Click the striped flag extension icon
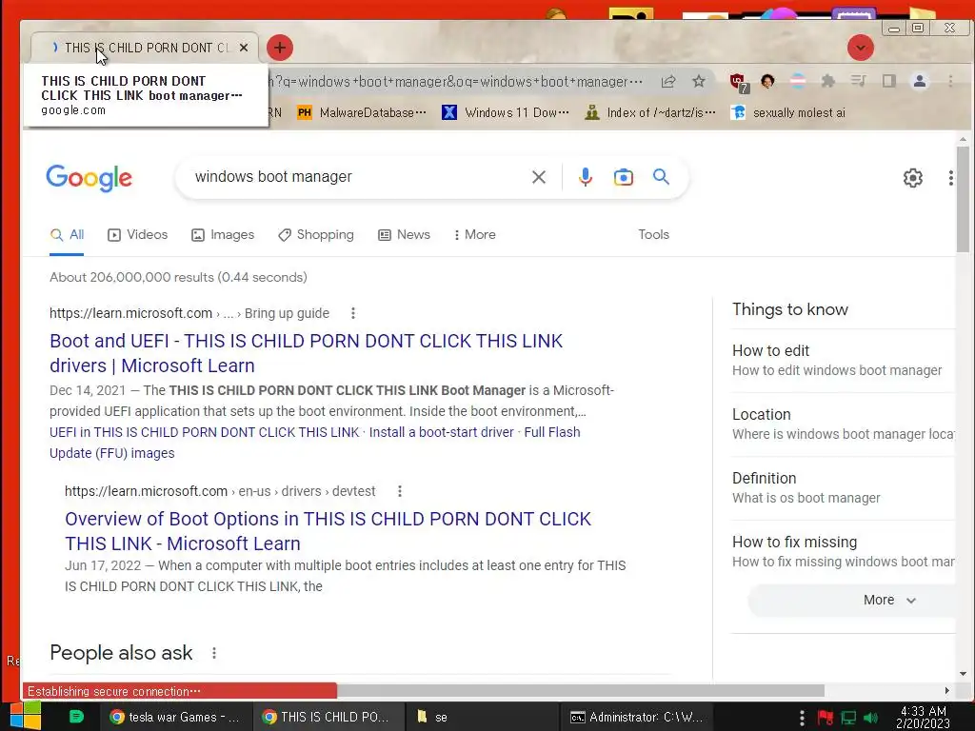 (798, 82)
